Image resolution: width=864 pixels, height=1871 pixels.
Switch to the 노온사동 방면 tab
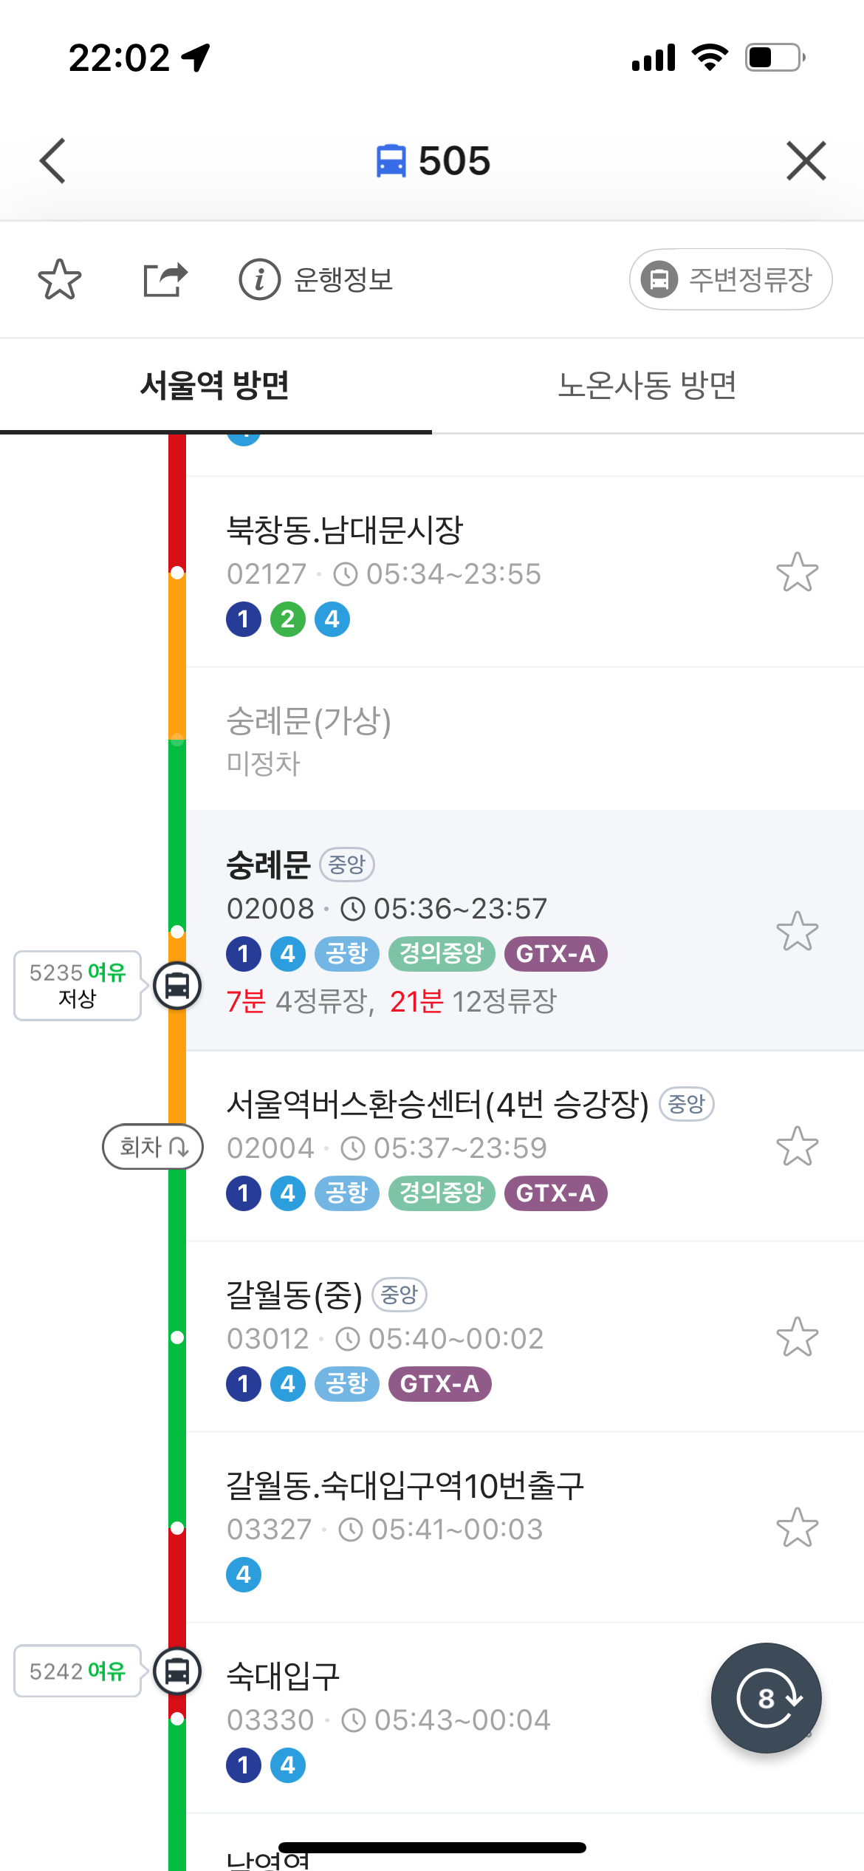(647, 385)
